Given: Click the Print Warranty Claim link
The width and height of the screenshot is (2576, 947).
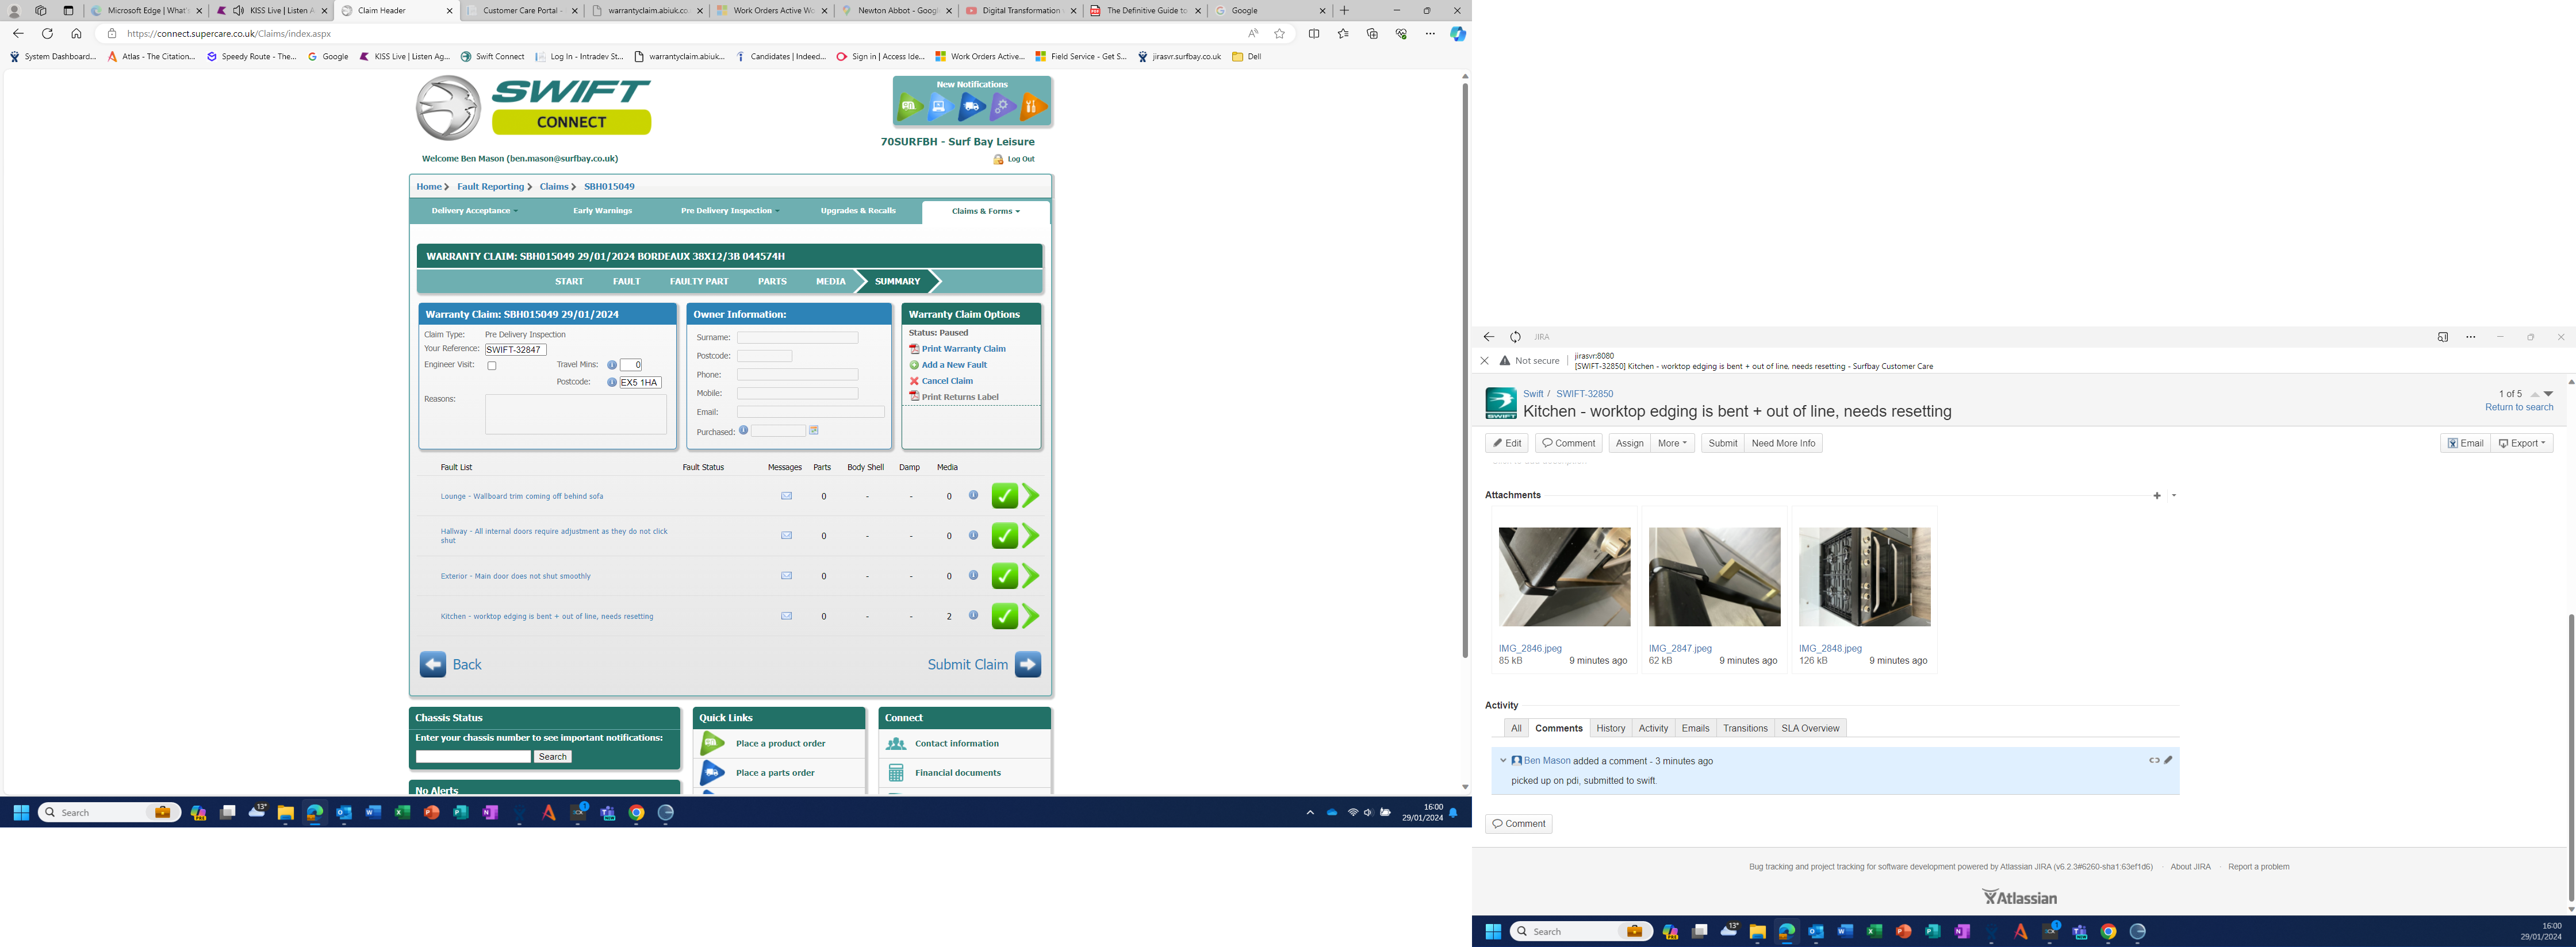Looking at the screenshot, I should click(x=963, y=349).
